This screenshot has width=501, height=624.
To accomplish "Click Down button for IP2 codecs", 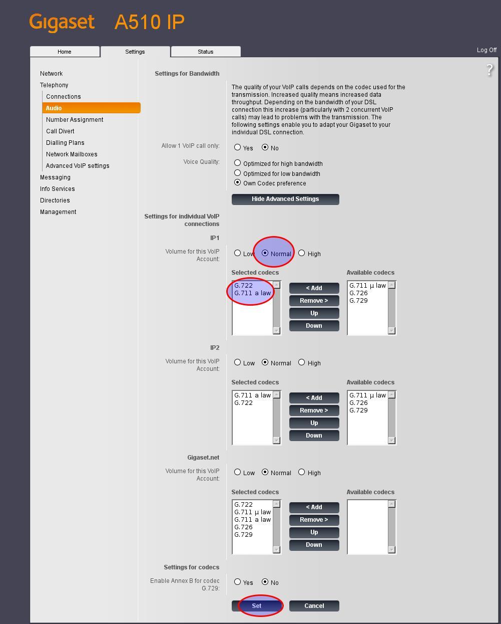I will click(314, 436).
